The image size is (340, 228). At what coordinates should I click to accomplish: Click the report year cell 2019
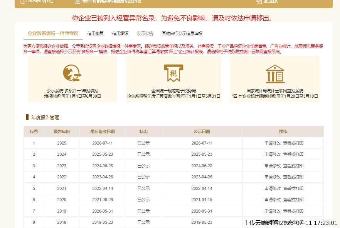(x=62, y=211)
